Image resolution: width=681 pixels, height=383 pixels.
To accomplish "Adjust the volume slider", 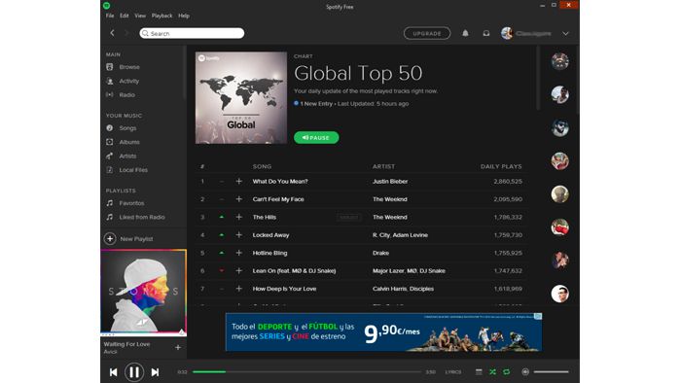I will click(x=552, y=371).
